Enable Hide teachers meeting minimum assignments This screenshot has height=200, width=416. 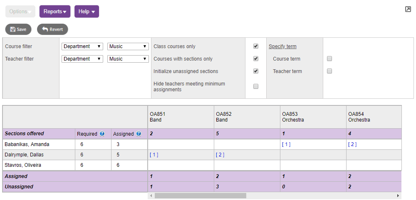pyautogui.click(x=256, y=86)
